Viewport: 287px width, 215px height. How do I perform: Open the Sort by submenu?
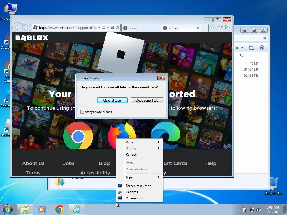pyautogui.click(x=140, y=148)
